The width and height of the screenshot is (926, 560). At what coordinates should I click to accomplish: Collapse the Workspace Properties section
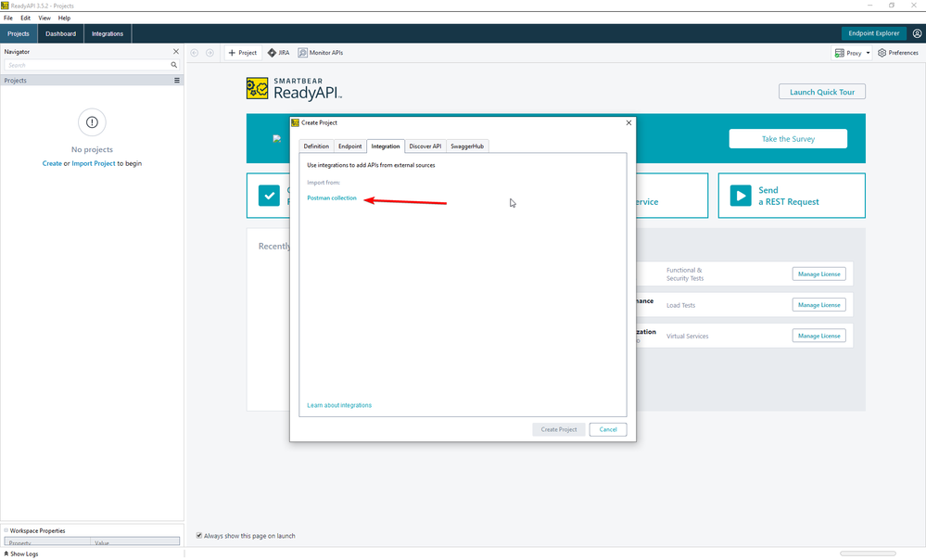point(6,530)
